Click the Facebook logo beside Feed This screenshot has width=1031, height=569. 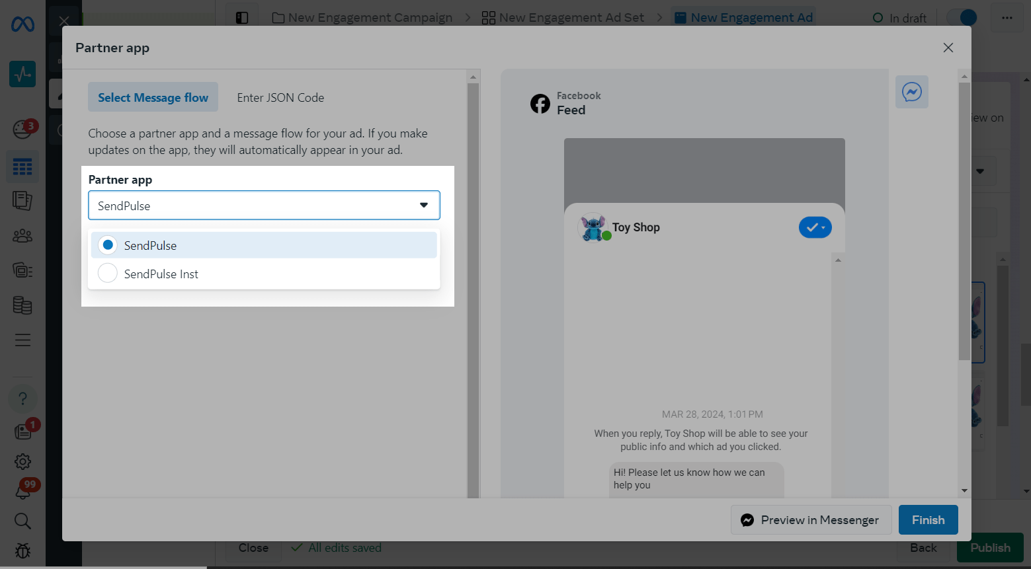(540, 104)
